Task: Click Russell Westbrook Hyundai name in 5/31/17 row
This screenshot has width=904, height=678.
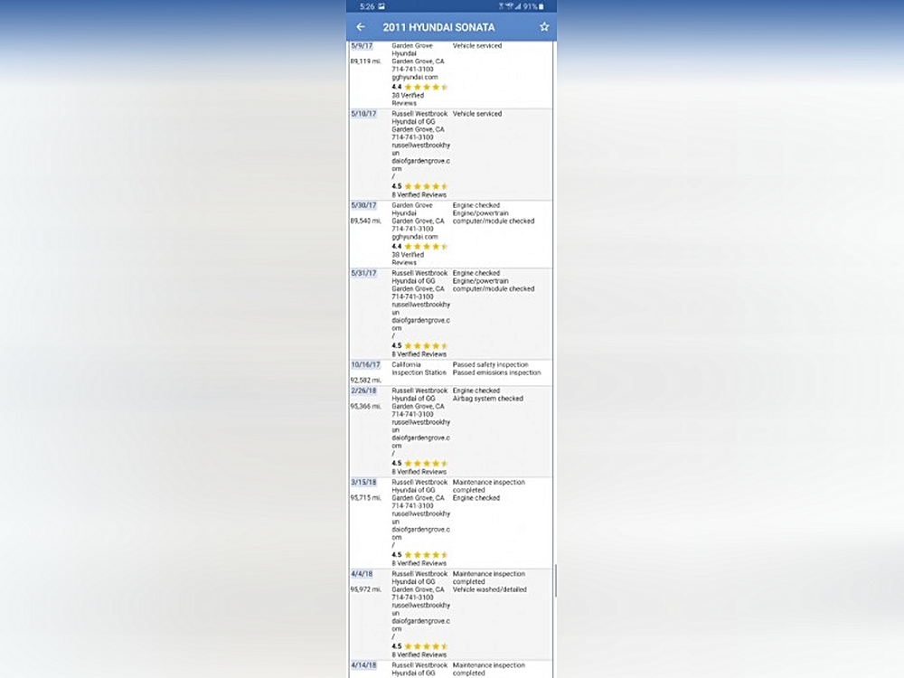Action: (x=419, y=278)
